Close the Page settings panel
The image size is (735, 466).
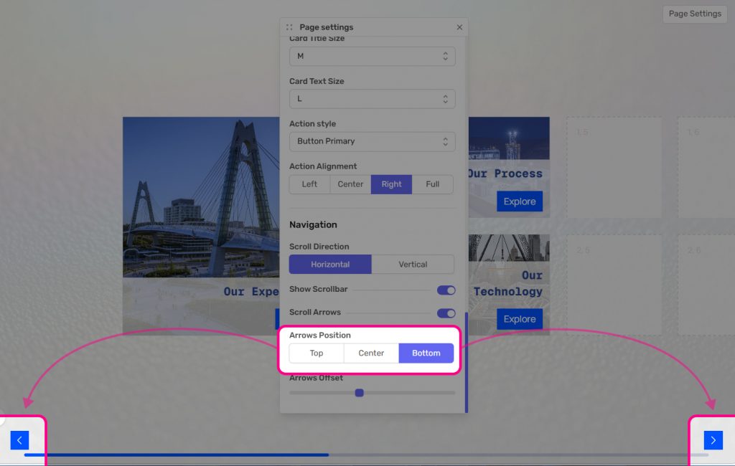point(459,27)
